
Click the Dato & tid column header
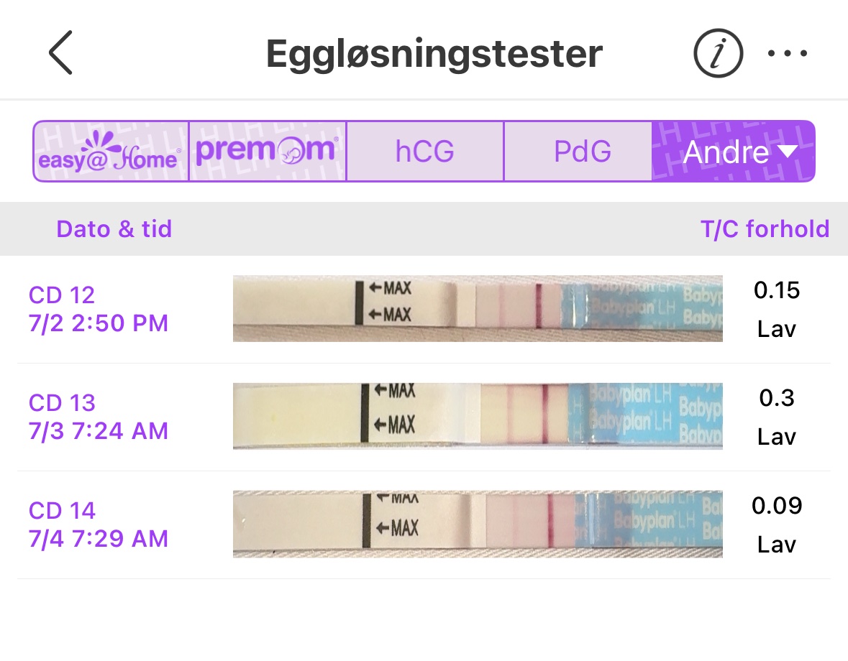(114, 229)
